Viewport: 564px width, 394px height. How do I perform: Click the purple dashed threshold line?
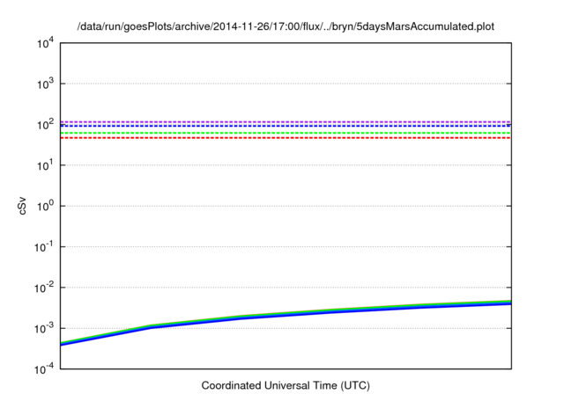pos(286,122)
